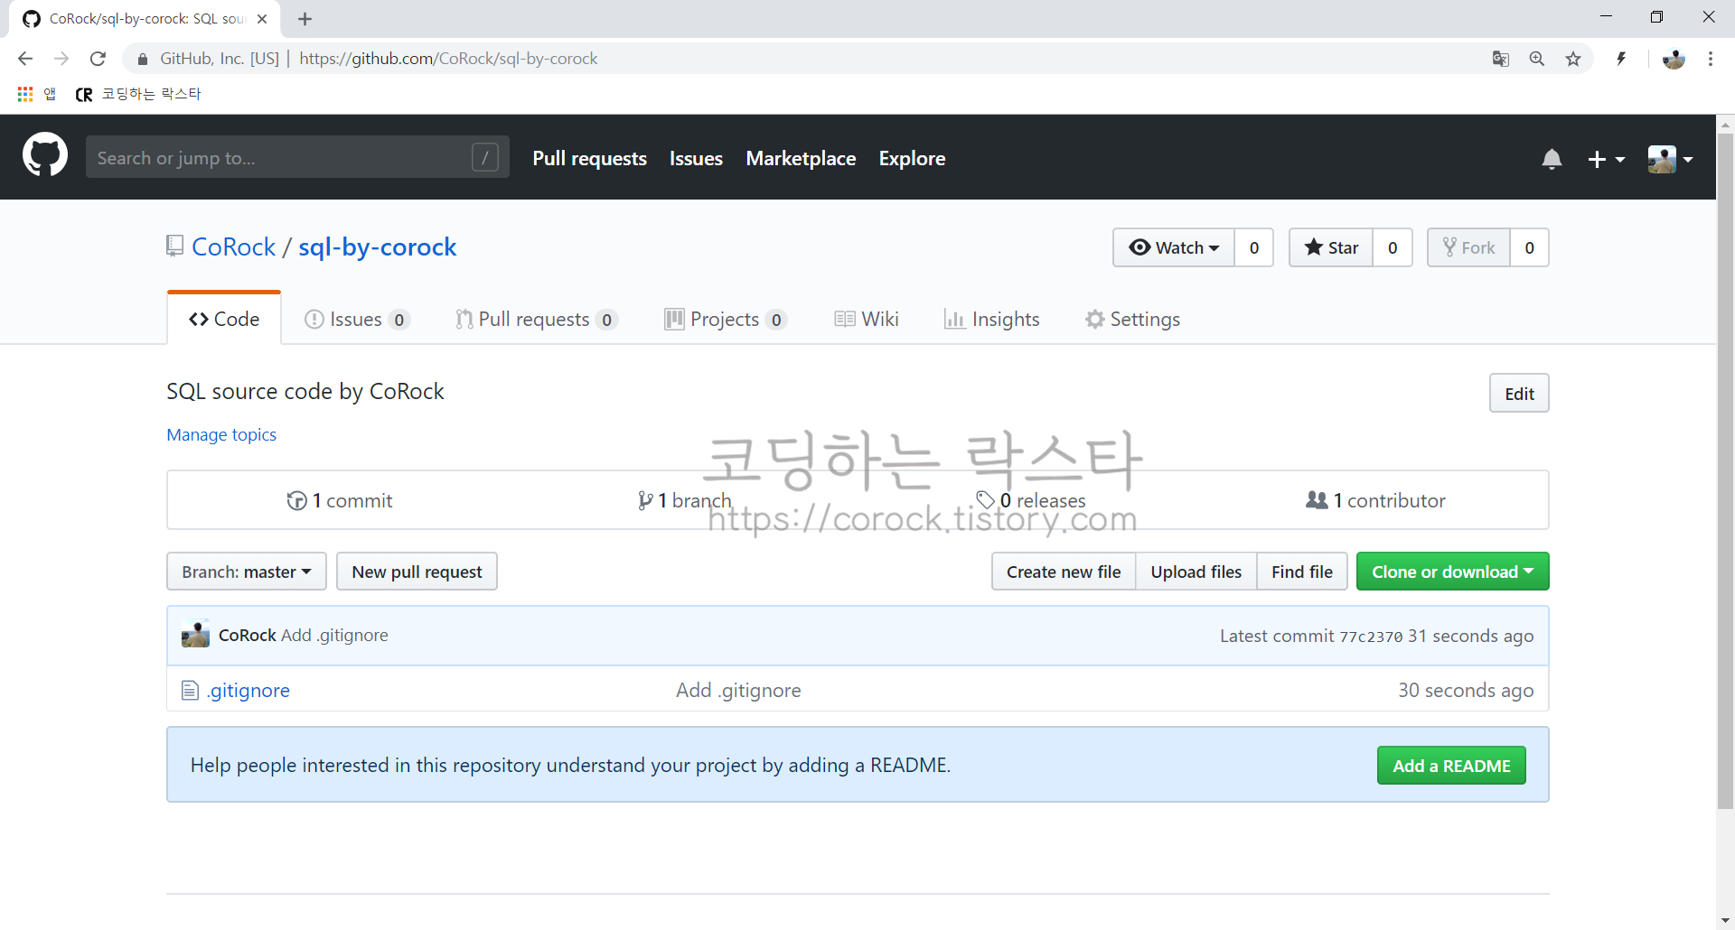Image resolution: width=1735 pixels, height=930 pixels.
Task: Go to Explore
Action: tap(912, 159)
